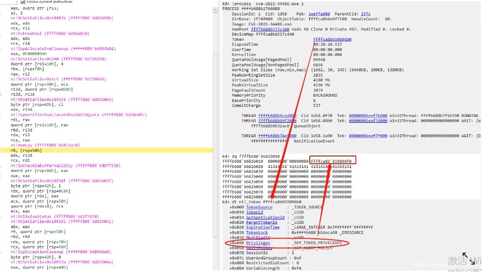The image size is (482, 272).
Task: Open the Teb link 00000001eef7d000
Action: click(x=368, y=121)
